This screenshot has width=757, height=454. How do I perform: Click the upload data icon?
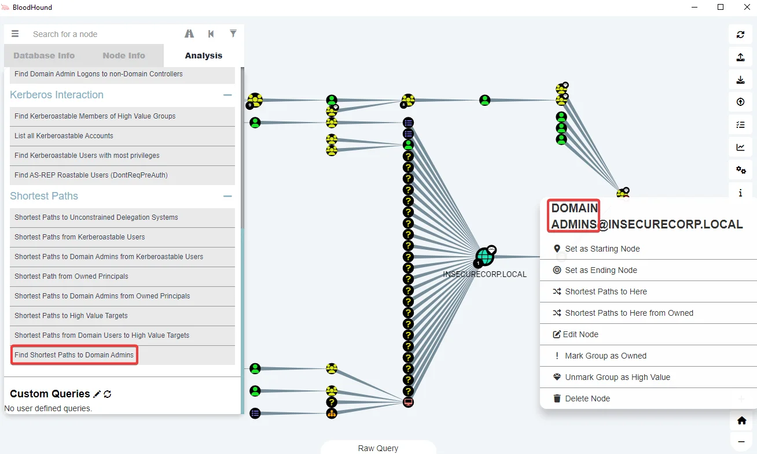tap(740, 57)
